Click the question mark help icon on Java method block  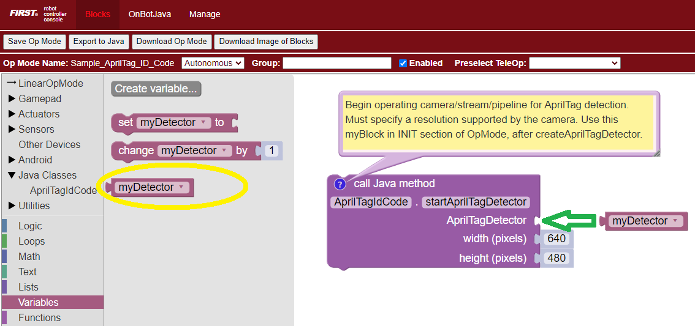click(340, 183)
